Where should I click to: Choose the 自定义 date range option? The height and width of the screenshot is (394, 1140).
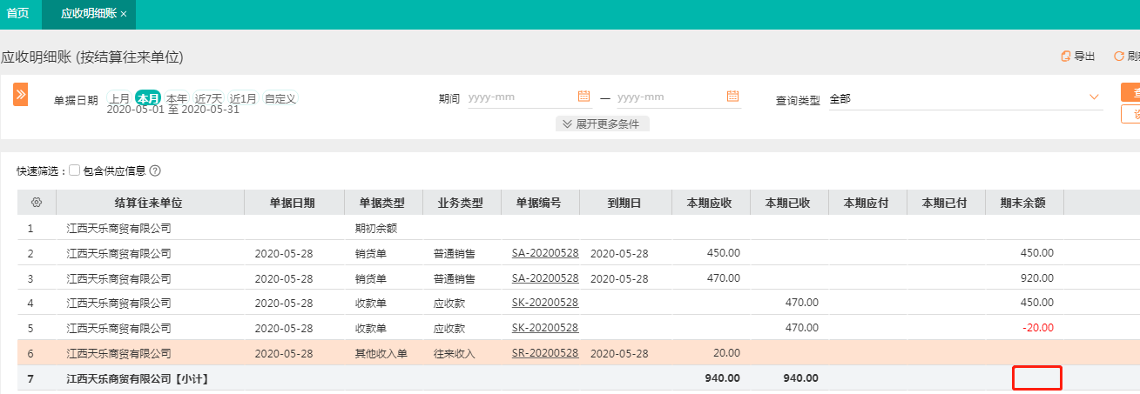(280, 98)
